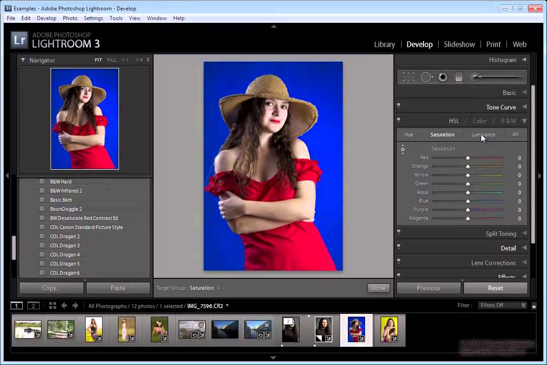Image resolution: width=547 pixels, height=365 pixels.
Task: Collapse the HSL panel arrow
Action: point(524,121)
